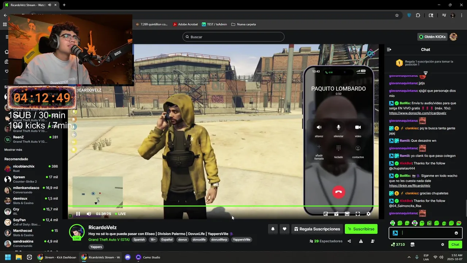Click the Grand Theft Auto V (GTA) category link
This screenshot has height=263, width=467.
(109, 240)
